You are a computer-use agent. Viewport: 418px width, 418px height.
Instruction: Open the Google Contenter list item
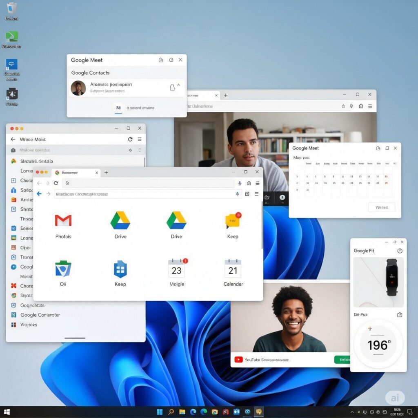(40, 315)
